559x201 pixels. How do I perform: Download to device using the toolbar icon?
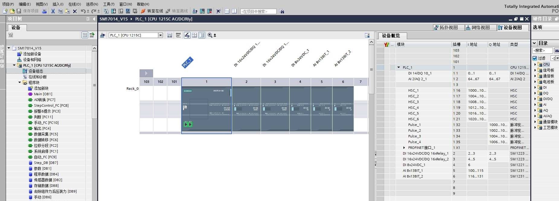tap(114, 11)
